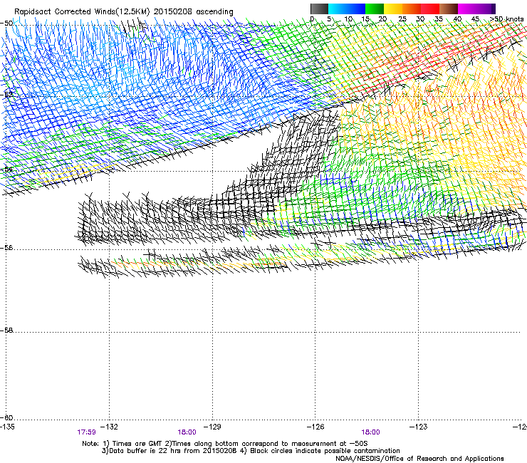Click the '-50' latitude axis label
This screenshot has width=527, height=463.
click(6, 24)
